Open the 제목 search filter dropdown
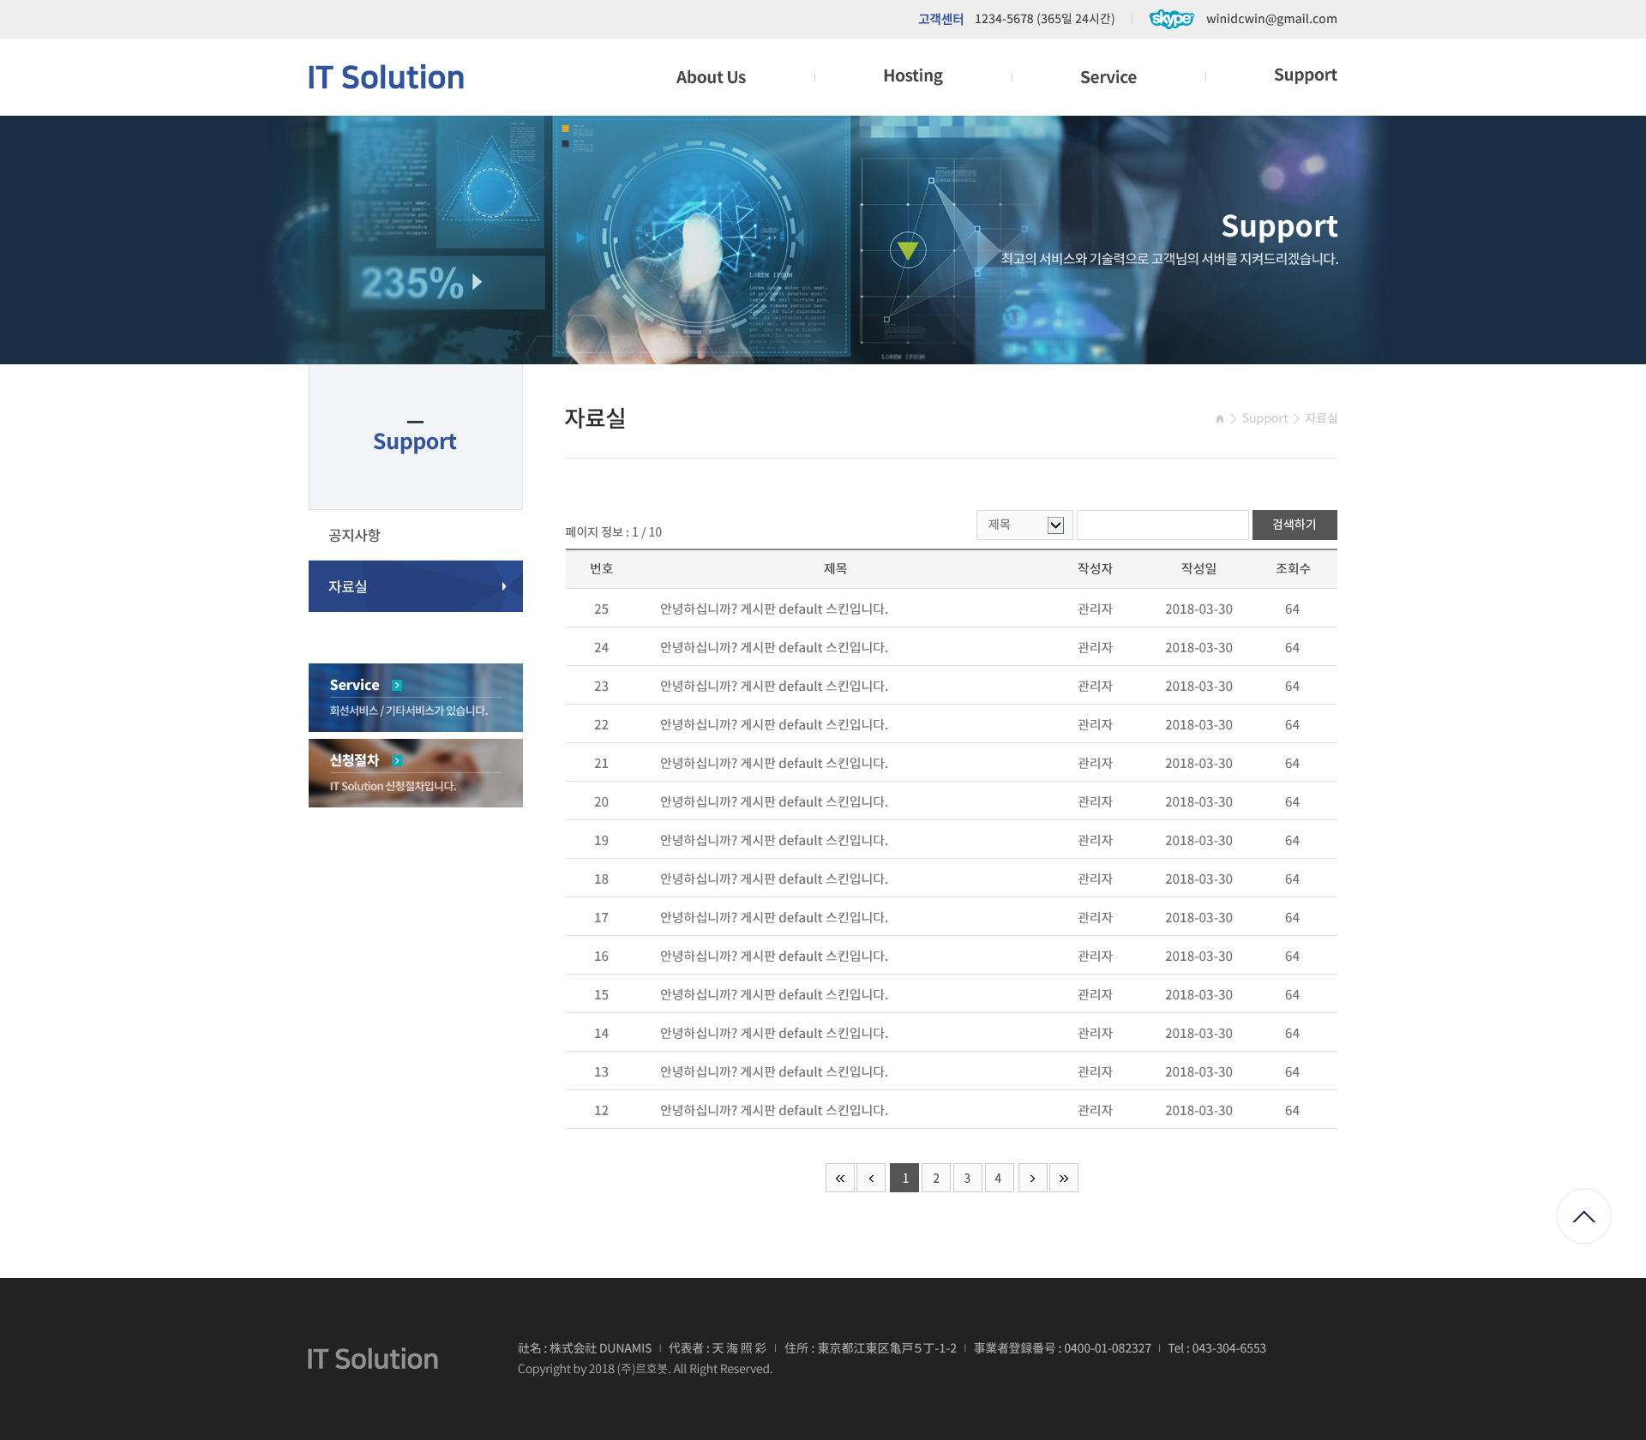Image resolution: width=1646 pixels, height=1440 pixels. [1024, 525]
